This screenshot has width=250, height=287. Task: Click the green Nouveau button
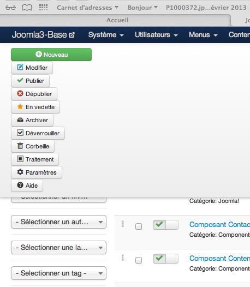tap(51, 55)
